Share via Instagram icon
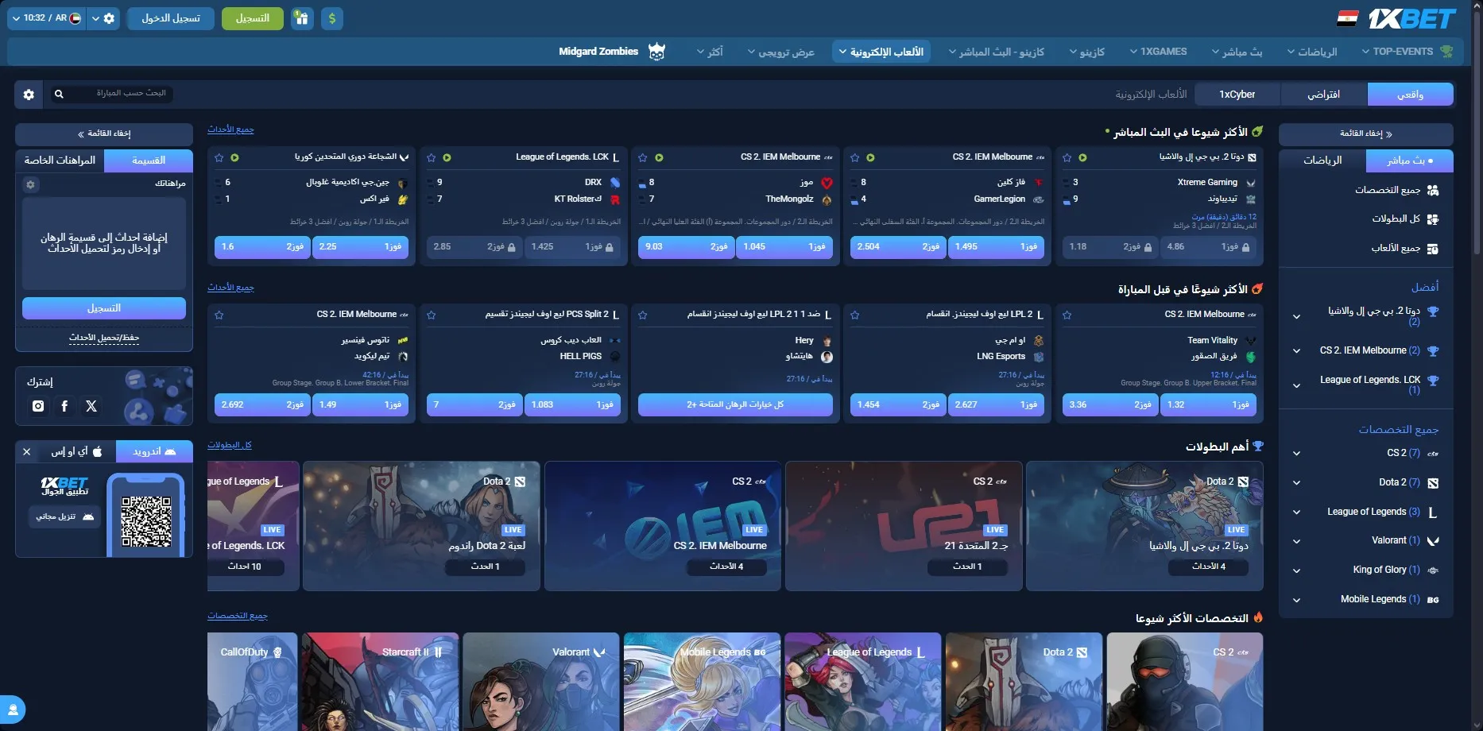This screenshot has width=1483, height=731. click(x=38, y=406)
